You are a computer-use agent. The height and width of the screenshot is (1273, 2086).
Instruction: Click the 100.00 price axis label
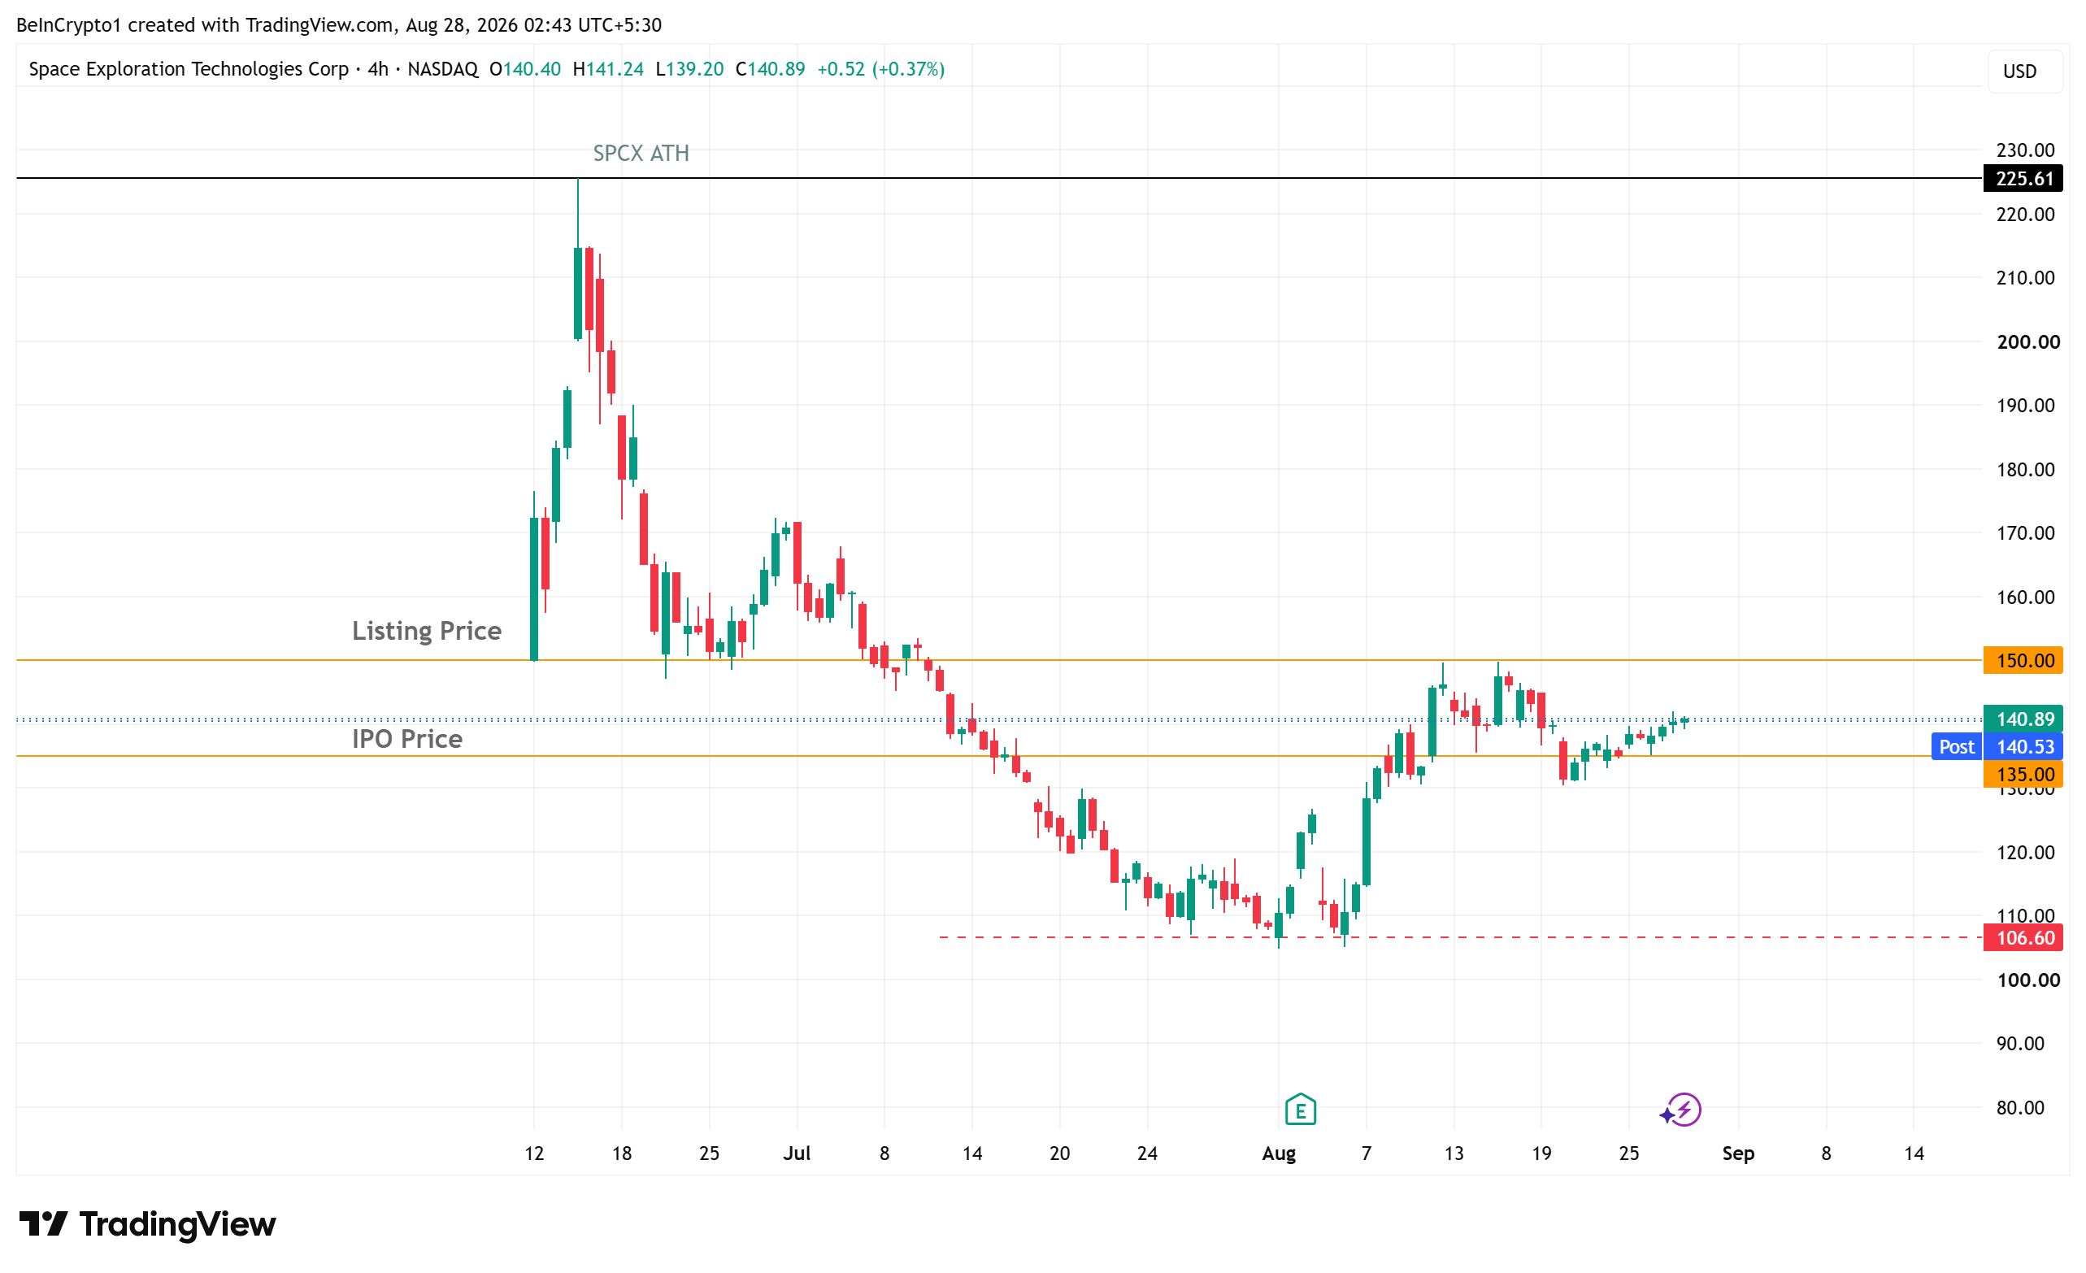2027,980
